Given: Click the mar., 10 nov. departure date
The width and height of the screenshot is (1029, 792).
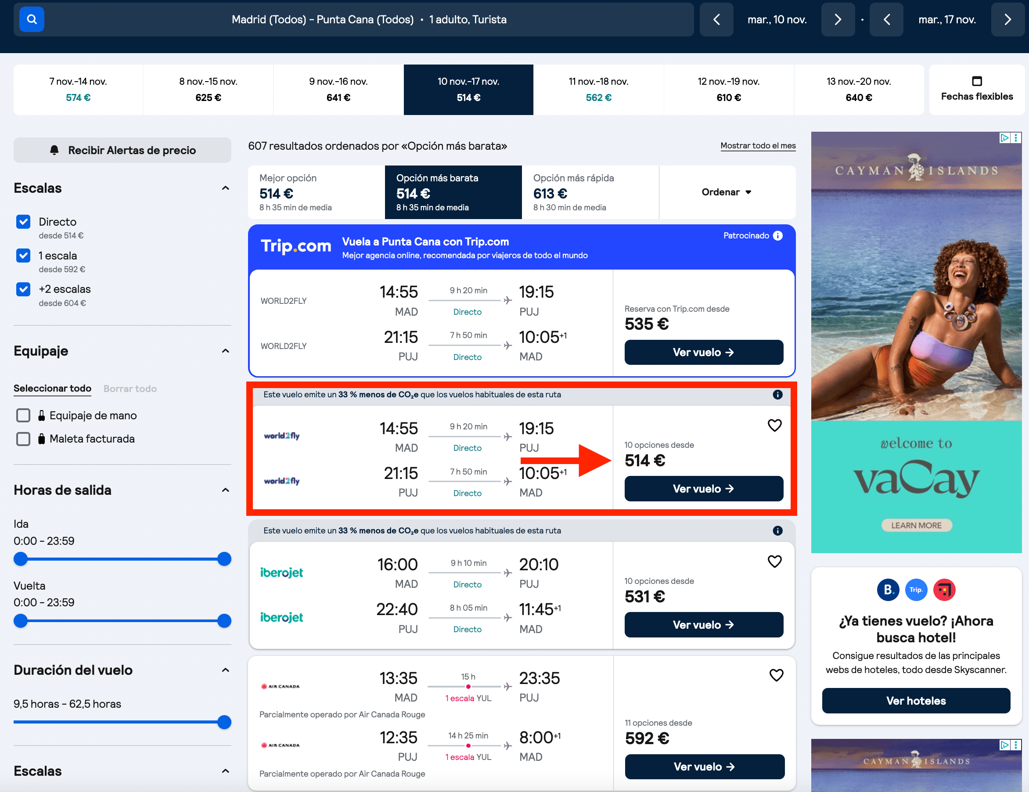Looking at the screenshot, I should pyautogui.click(x=777, y=19).
